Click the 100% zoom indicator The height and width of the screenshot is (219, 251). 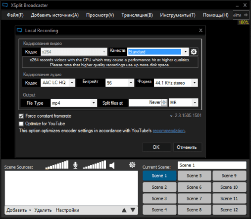pos(244,23)
